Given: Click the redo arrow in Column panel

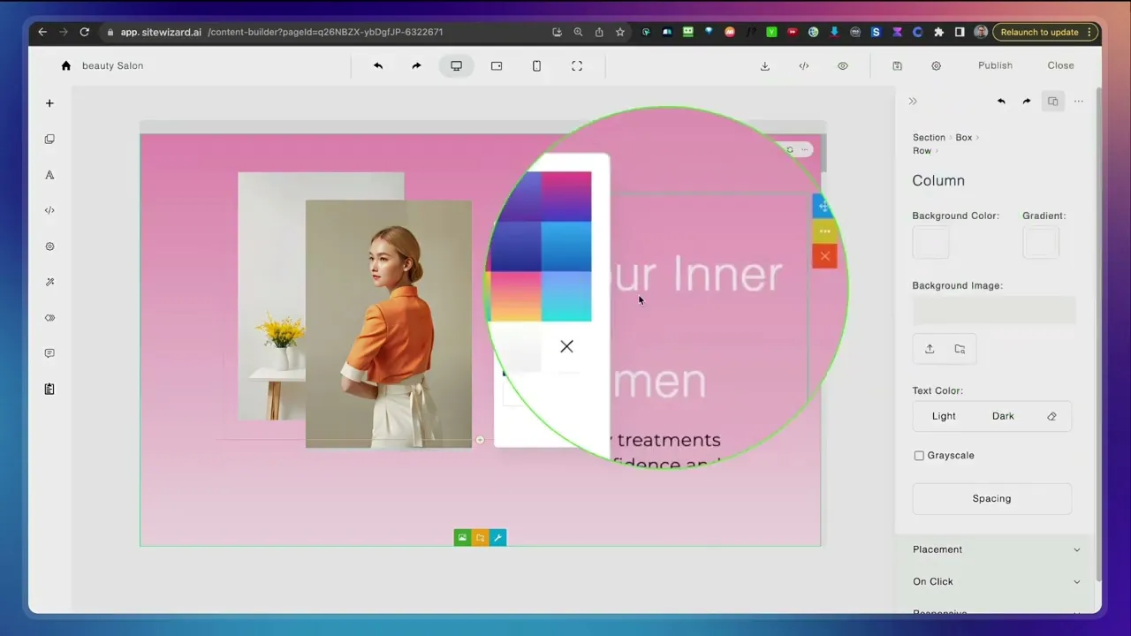Looking at the screenshot, I should coord(1027,102).
